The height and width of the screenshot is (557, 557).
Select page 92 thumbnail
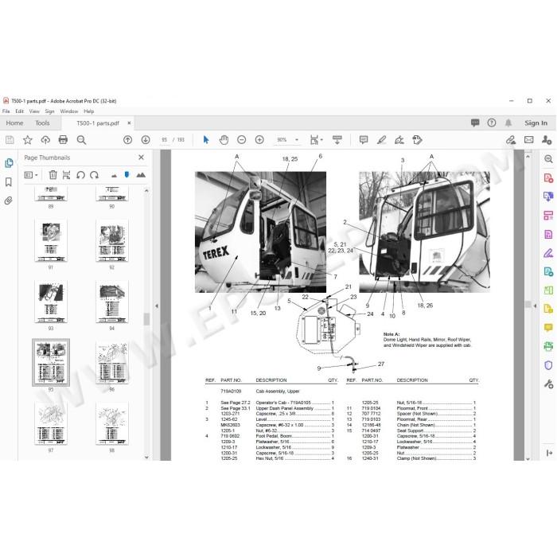(x=112, y=240)
